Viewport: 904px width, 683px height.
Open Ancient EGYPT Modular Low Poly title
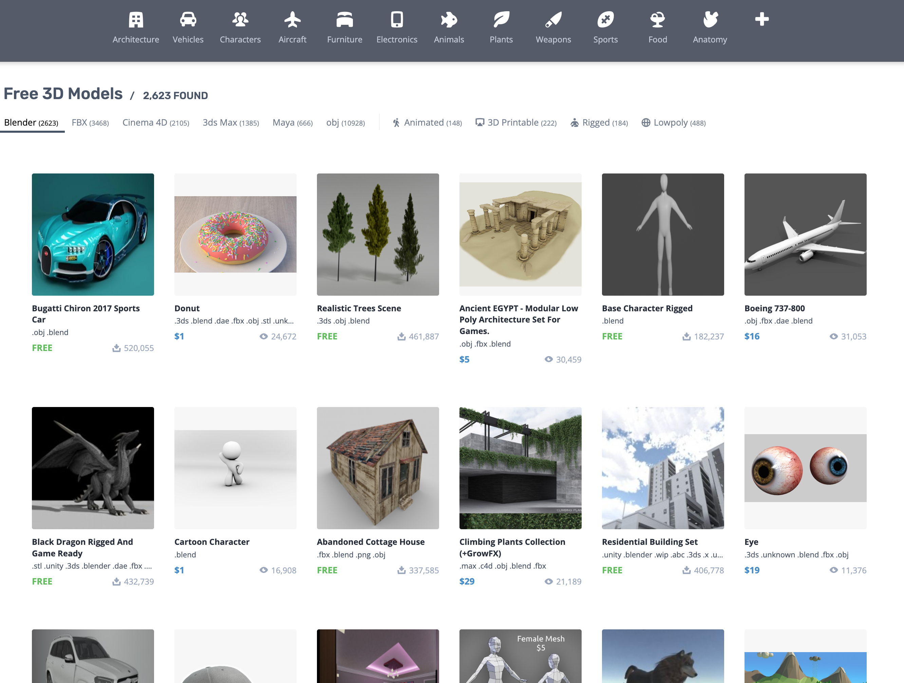pos(519,320)
